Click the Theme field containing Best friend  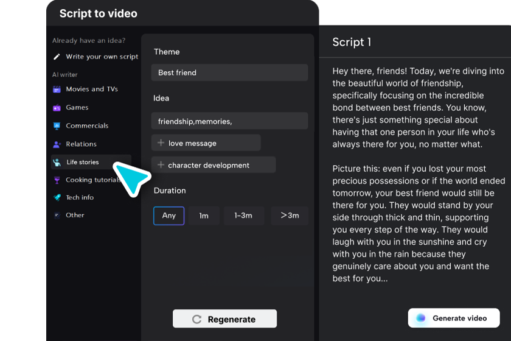pyautogui.click(x=230, y=72)
